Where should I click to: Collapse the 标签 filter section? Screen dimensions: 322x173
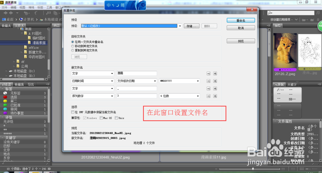(x=3, y=89)
